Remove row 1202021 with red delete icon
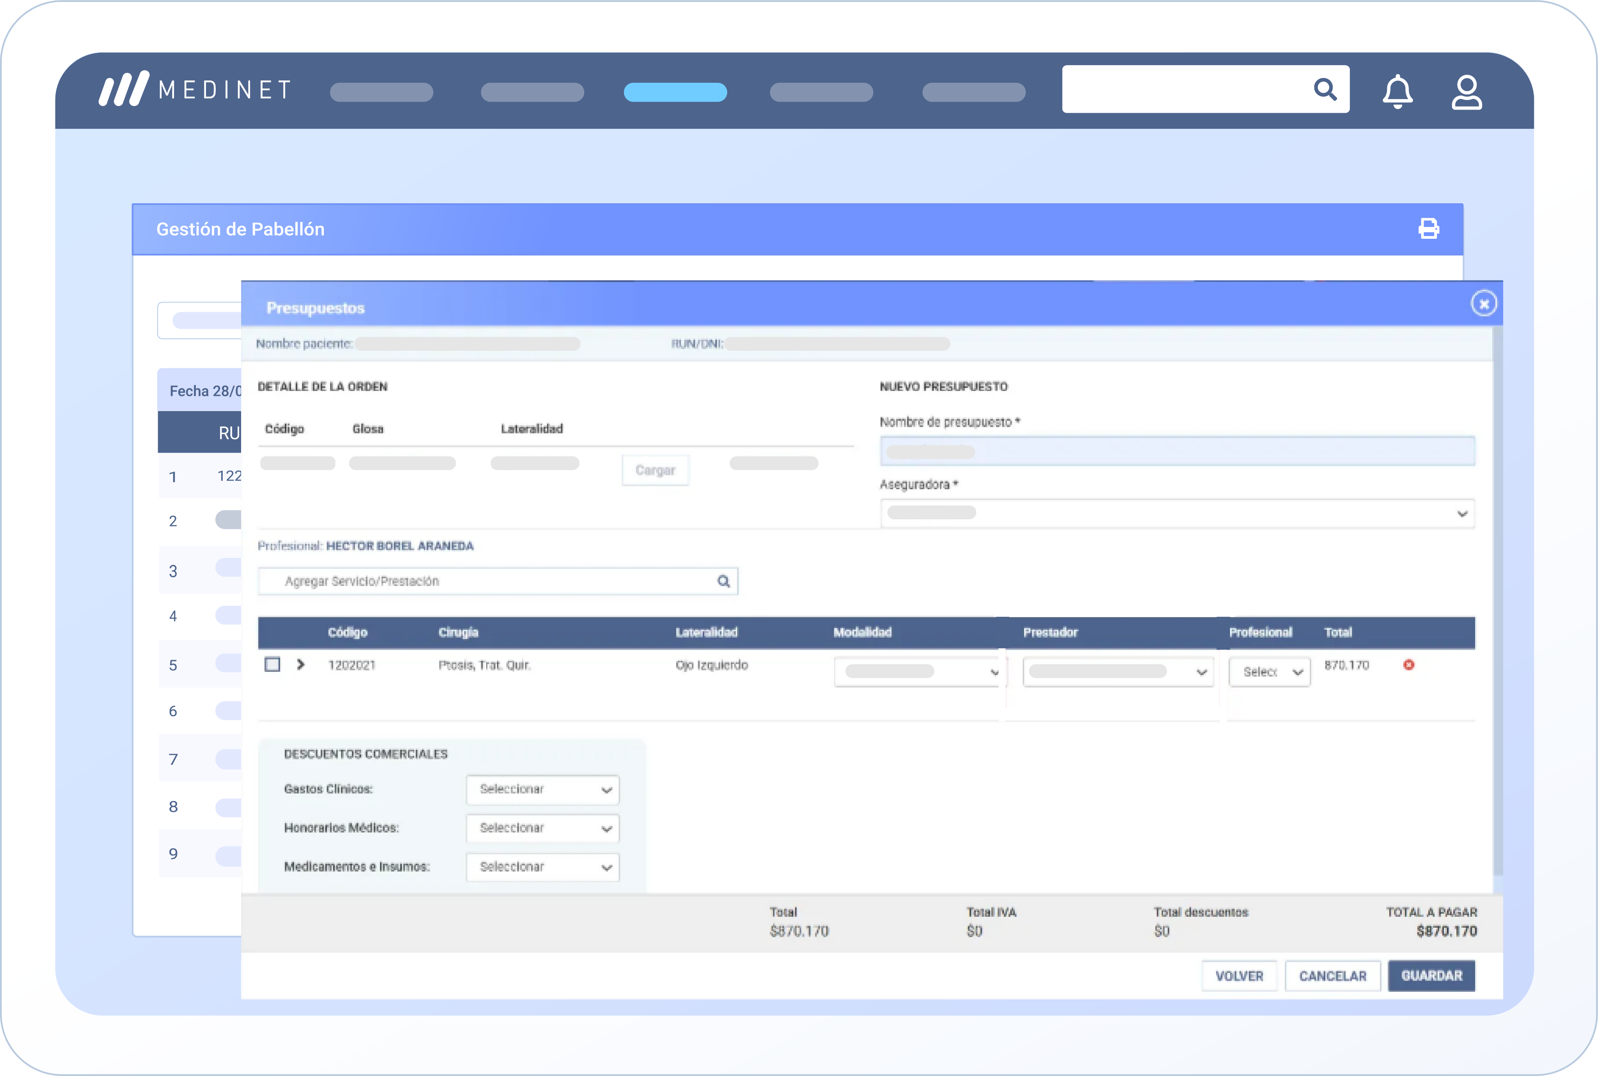The height and width of the screenshot is (1076, 1598). point(1409,664)
